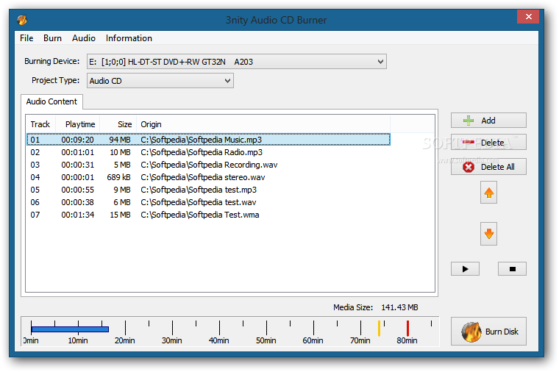Screen dimensions: 559x372
Task: Click the red 80min capacity marker
Action: tap(407, 328)
